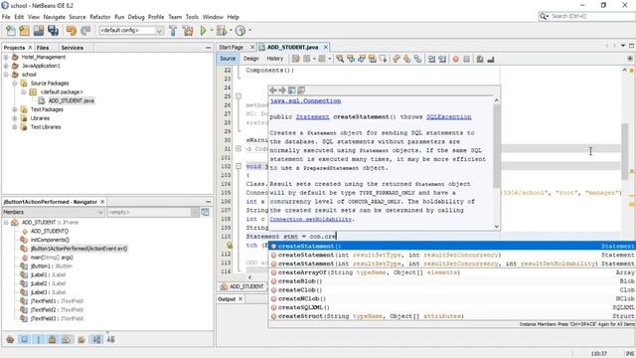Toggle Fully Qualified Names in Navigator

pyautogui.click(x=81, y=339)
